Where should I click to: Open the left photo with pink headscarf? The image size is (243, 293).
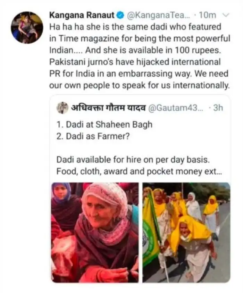95,232
